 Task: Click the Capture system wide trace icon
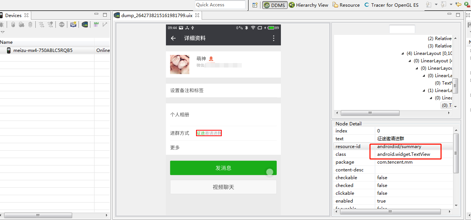pos(96,24)
